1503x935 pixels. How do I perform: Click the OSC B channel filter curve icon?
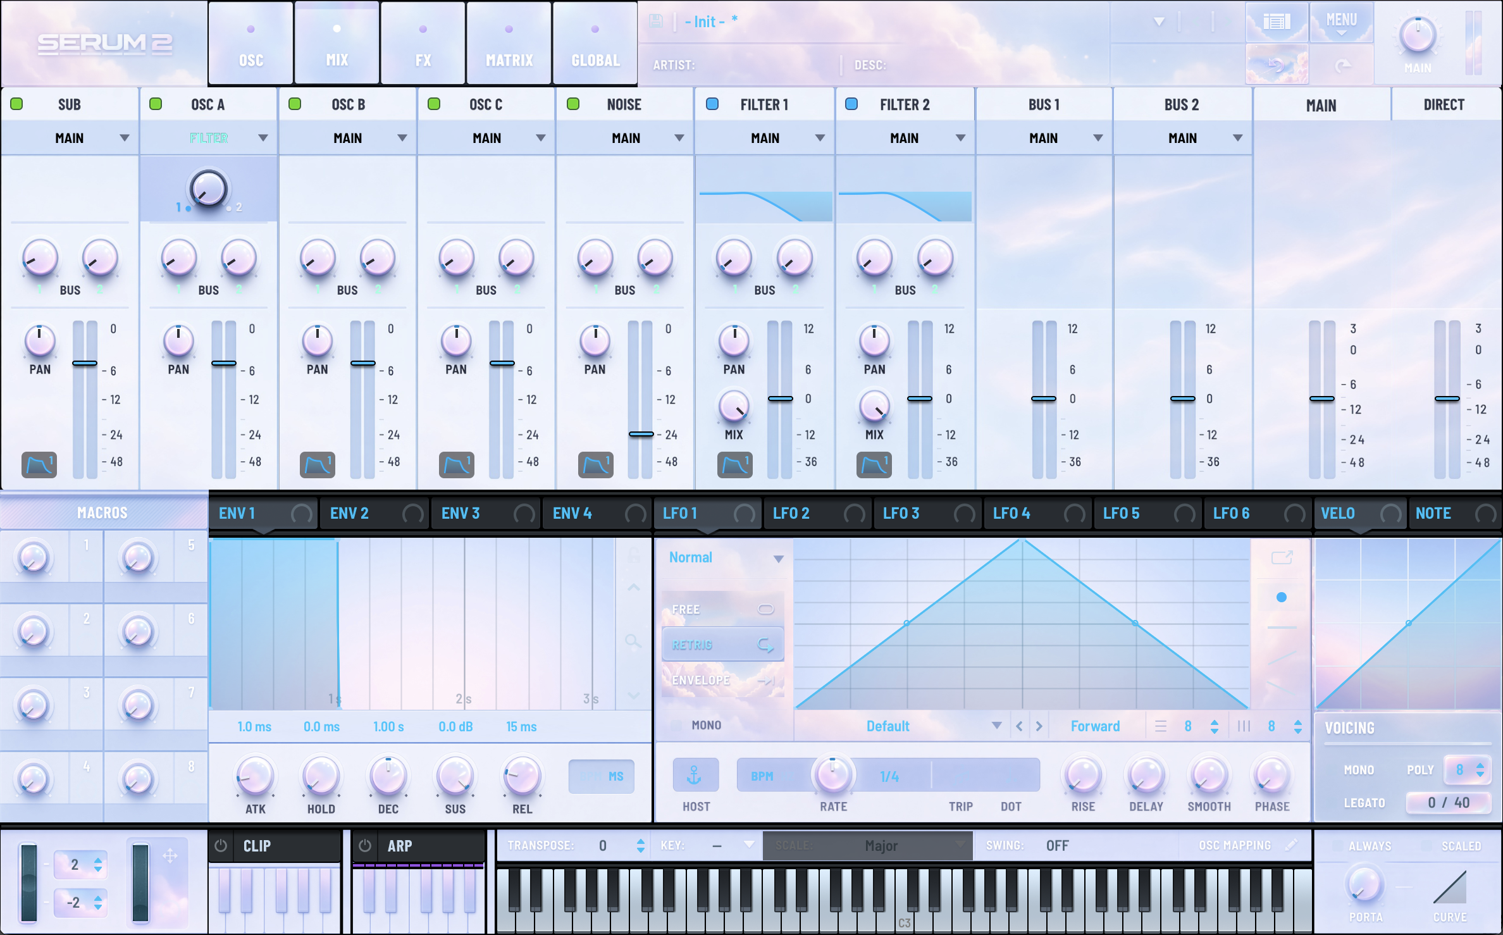point(318,465)
